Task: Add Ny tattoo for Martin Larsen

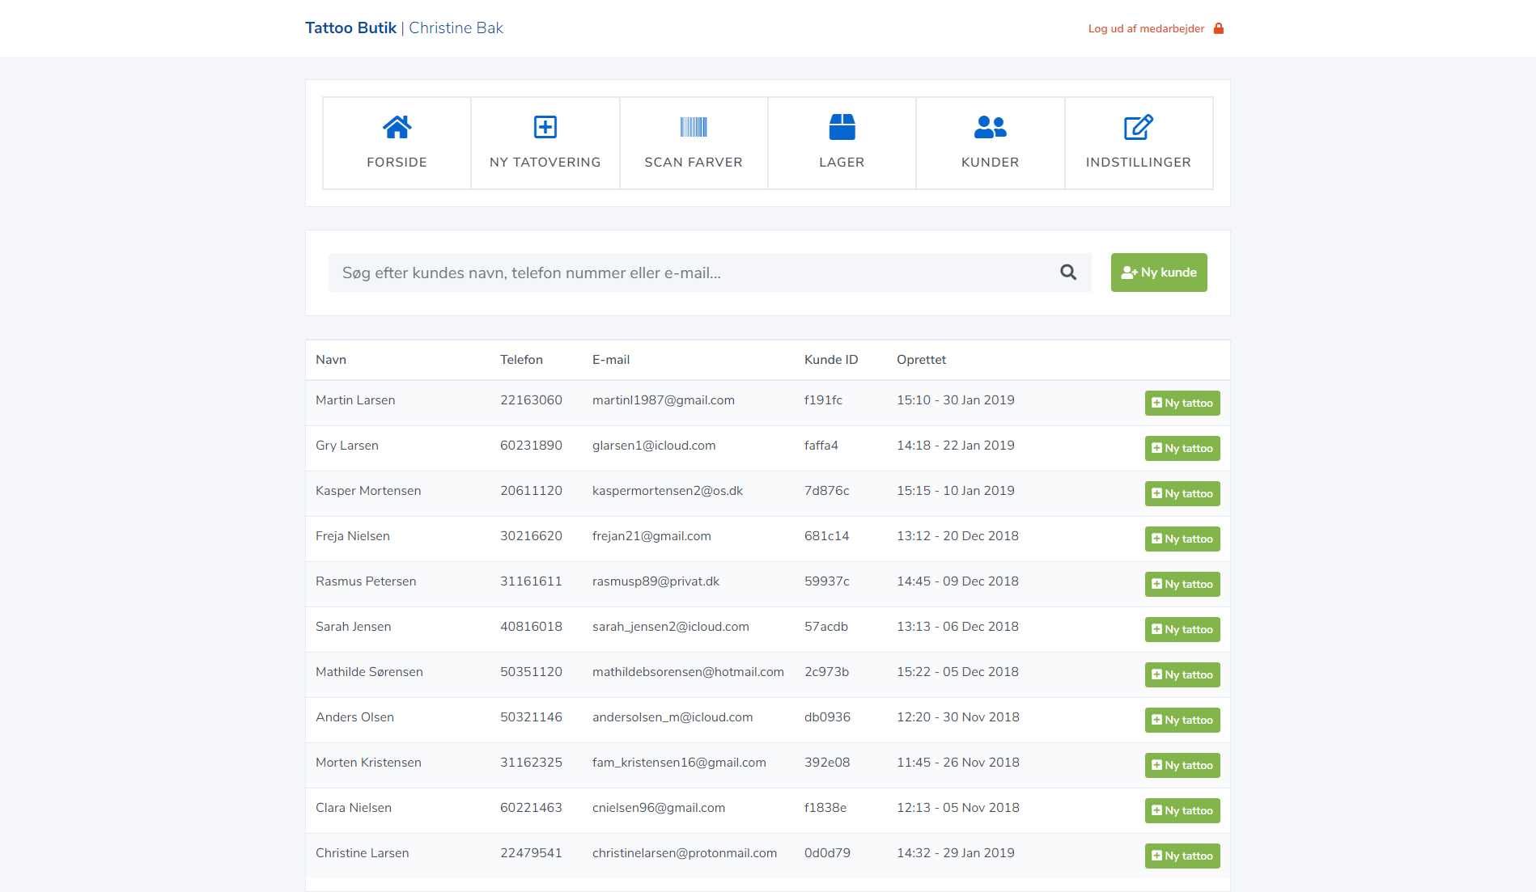Action: [1182, 403]
